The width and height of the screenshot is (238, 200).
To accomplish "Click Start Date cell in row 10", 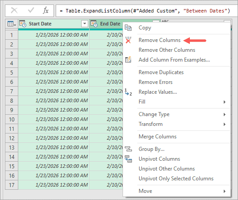I will (54, 119).
